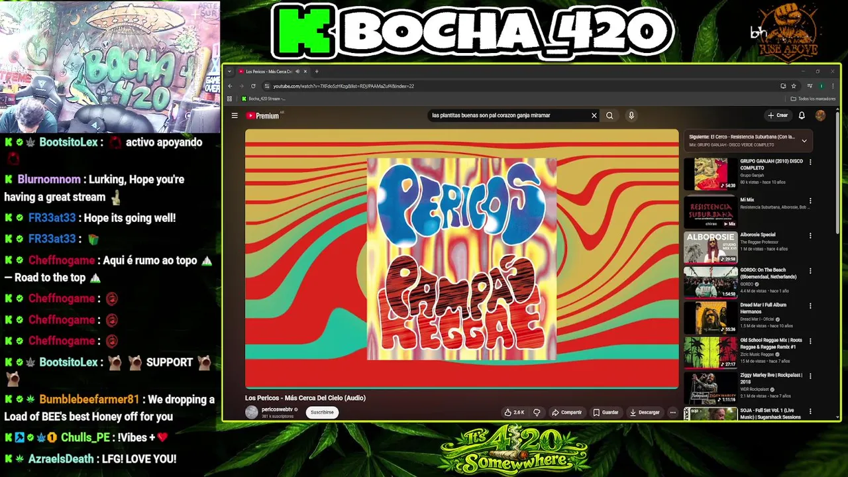Click the browser forward arrow
This screenshot has width=848, height=477.
pos(241,85)
